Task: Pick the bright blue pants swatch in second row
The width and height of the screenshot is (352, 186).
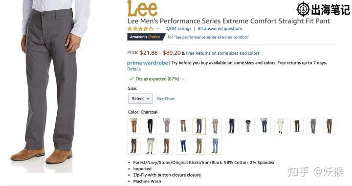Action: coord(183,146)
